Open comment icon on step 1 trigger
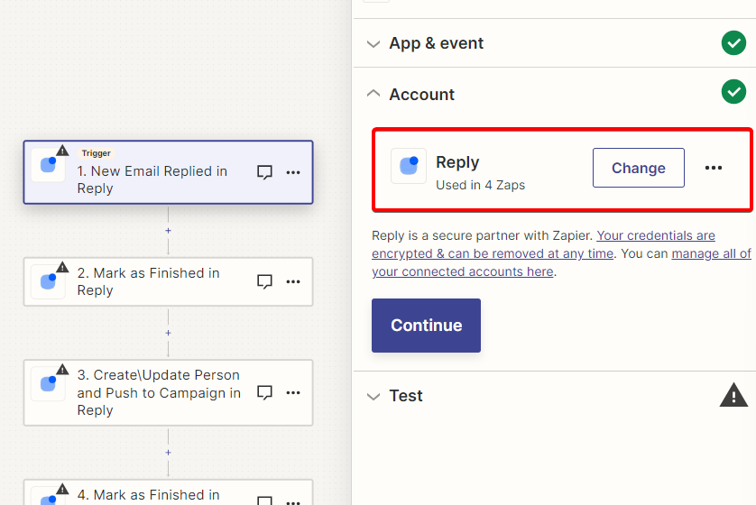This screenshot has height=505, width=756. 264,172
